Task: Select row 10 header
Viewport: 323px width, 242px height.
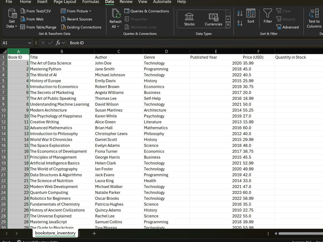Action: 4,110
